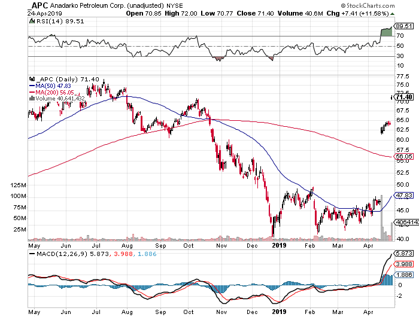This screenshot has height=317, width=419.
Task: Click the tall April volume spike bar
Action: point(381,218)
